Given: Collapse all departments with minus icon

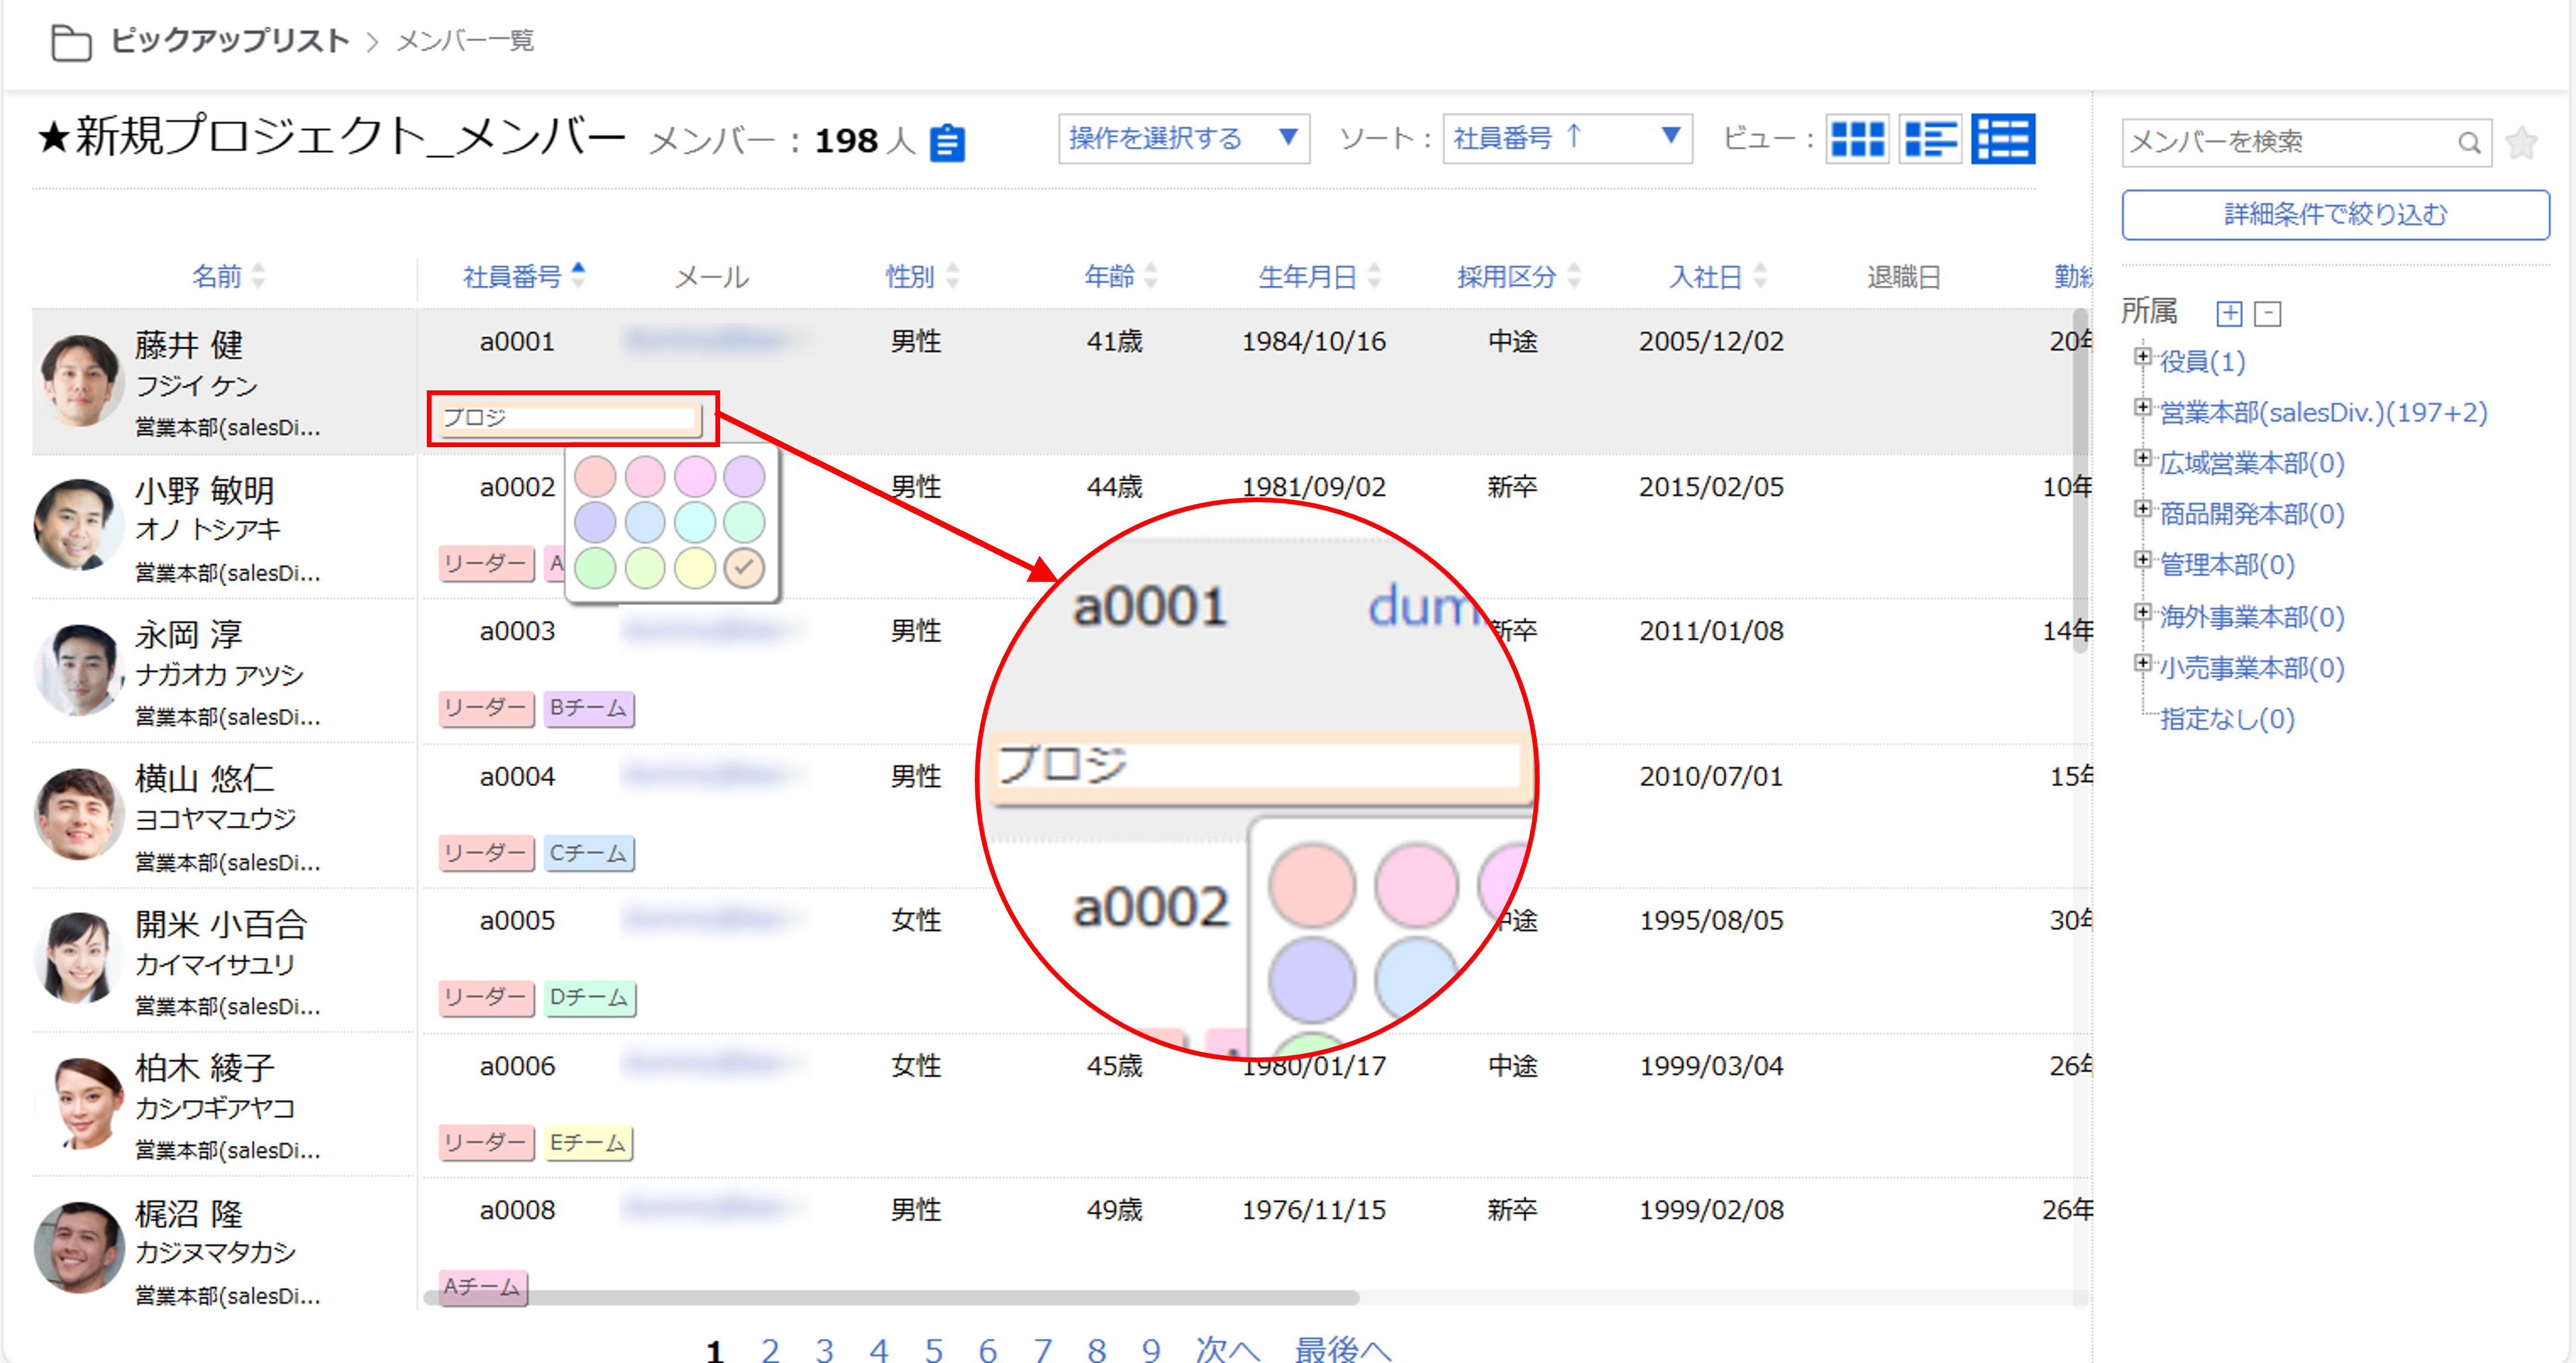Looking at the screenshot, I should click(2268, 314).
